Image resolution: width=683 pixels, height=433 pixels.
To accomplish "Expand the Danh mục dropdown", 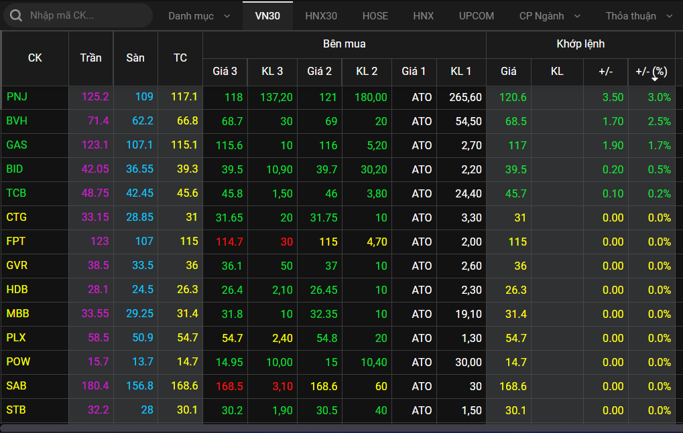I will click(198, 15).
